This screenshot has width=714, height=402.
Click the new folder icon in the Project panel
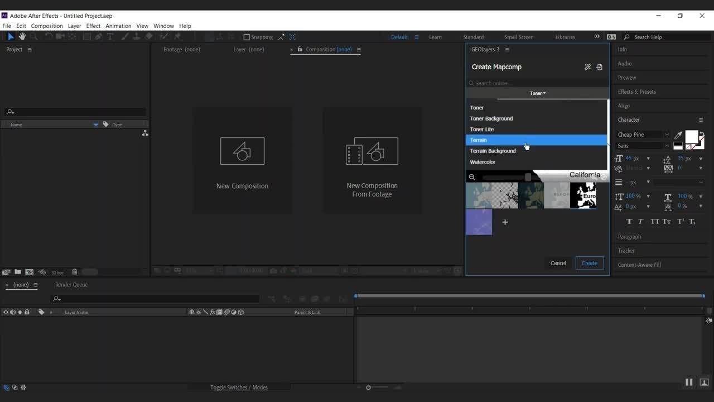tap(18, 272)
